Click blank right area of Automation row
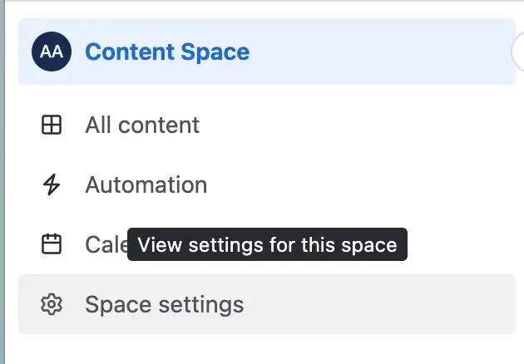This screenshot has width=524, height=364. pos(374,184)
